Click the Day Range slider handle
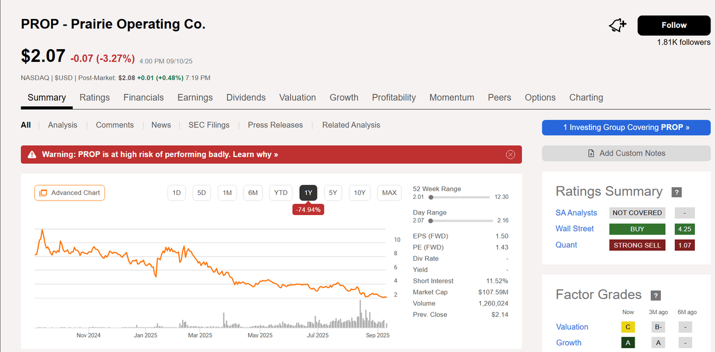The image size is (715, 352). click(430, 220)
